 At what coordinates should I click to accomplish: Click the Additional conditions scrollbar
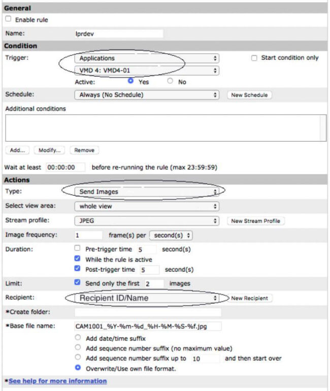pos(323,128)
